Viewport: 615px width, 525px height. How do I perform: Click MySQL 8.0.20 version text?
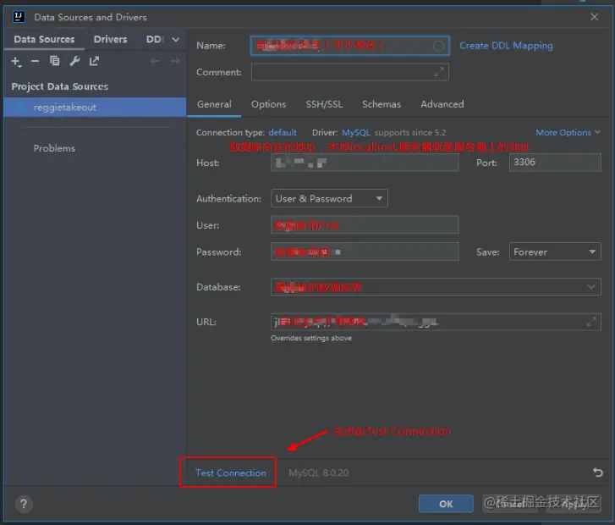click(318, 472)
